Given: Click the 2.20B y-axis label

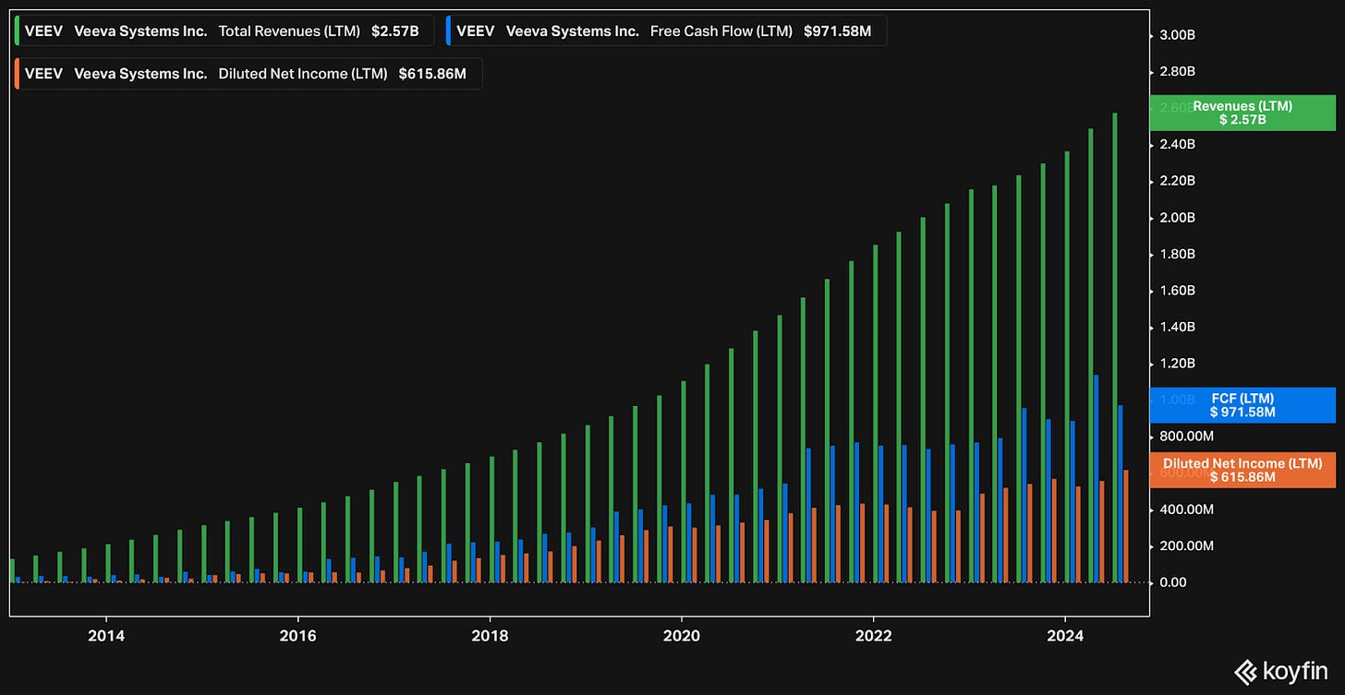Looking at the screenshot, I should coord(1178,181).
